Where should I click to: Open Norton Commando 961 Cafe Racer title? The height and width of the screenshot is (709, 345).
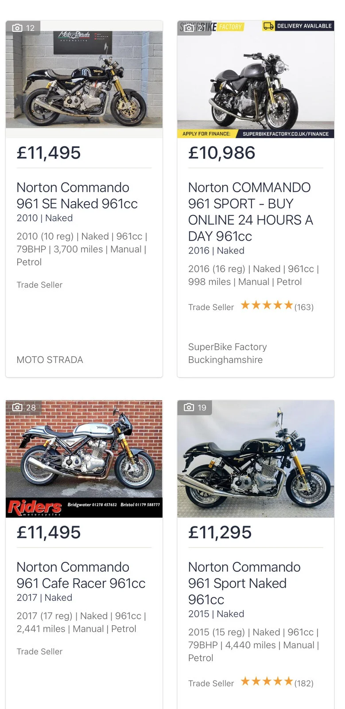pos(81,575)
